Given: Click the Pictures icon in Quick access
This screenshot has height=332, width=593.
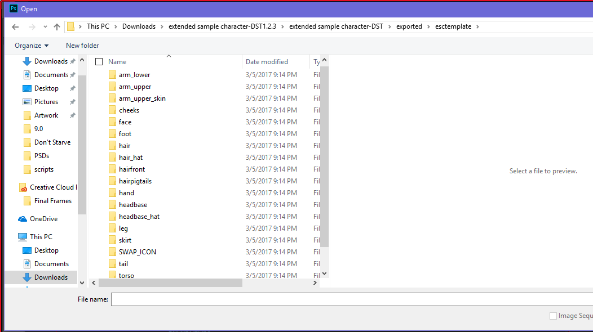Looking at the screenshot, I should click(x=27, y=102).
